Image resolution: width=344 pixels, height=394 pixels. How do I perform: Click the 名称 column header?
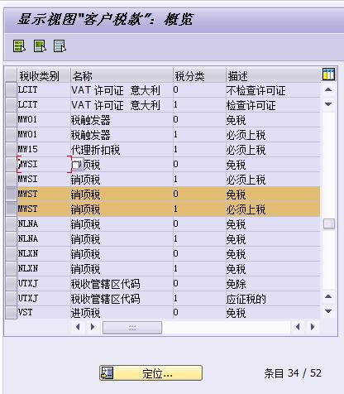[122, 75]
